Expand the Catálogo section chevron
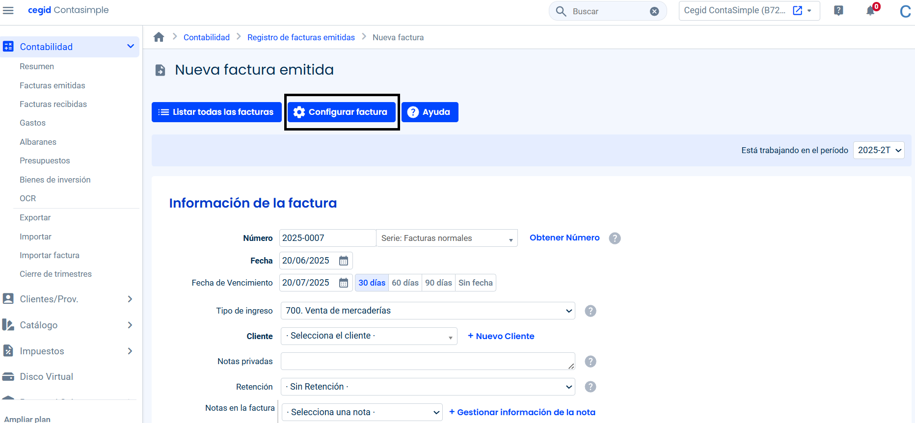The image size is (915, 423). click(x=130, y=325)
